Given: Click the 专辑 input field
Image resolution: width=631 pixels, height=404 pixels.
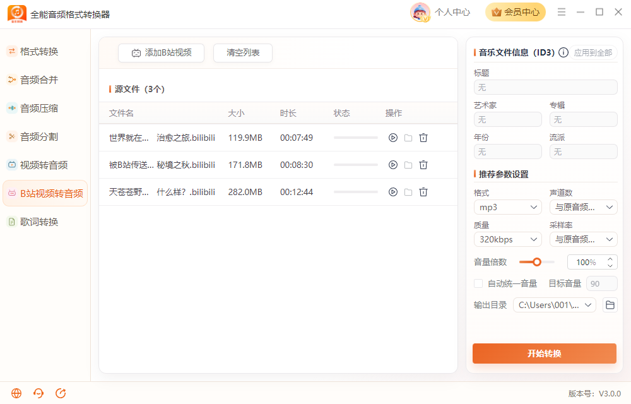Looking at the screenshot, I should pyautogui.click(x=584, y=119).
